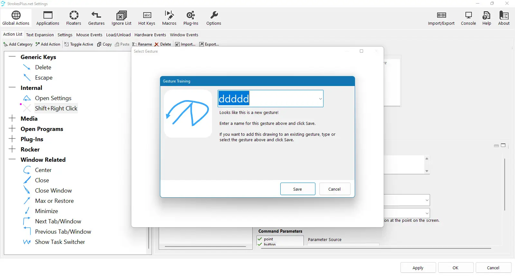Click the gesture icon beside Center
Viewport: 515px width, 276px height.
pos(27,170)
